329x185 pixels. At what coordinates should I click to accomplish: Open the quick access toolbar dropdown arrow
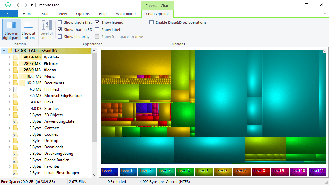(x=31, y=5)
